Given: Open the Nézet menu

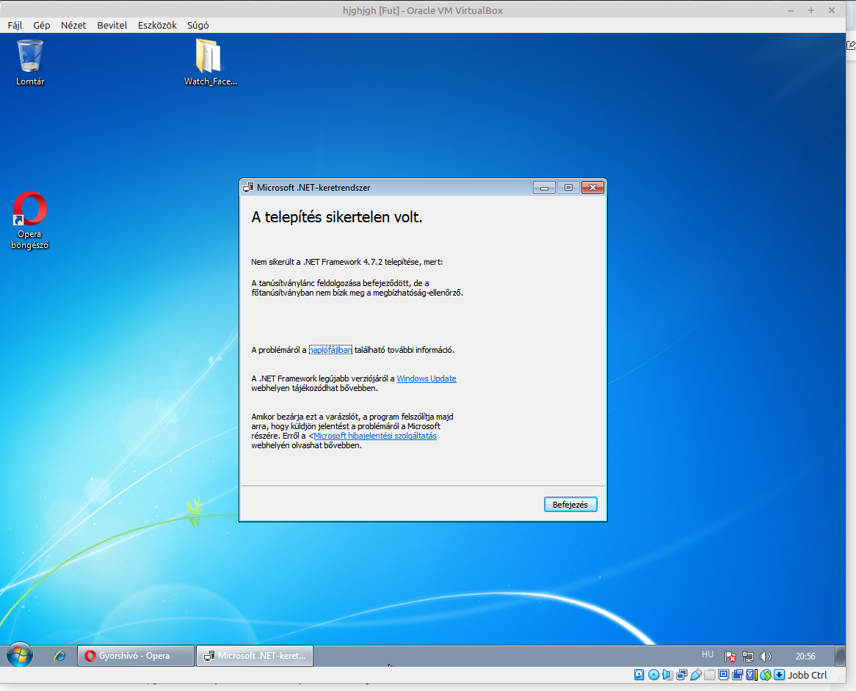Looking at the screenshot, I should pos(73,25).
